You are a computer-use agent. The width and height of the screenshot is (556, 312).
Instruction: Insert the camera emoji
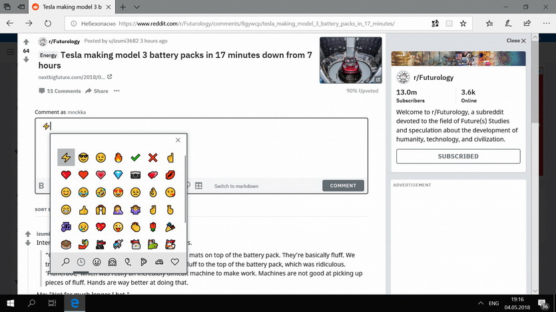coord(135,174)
